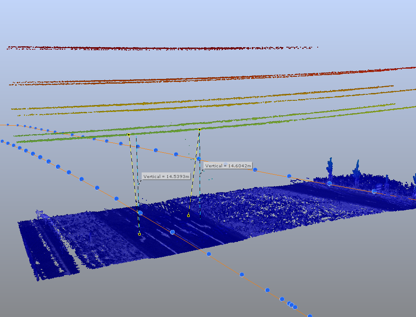Select bottom yellow endpoint of the 14.5393m measurement

coord(140,234)
